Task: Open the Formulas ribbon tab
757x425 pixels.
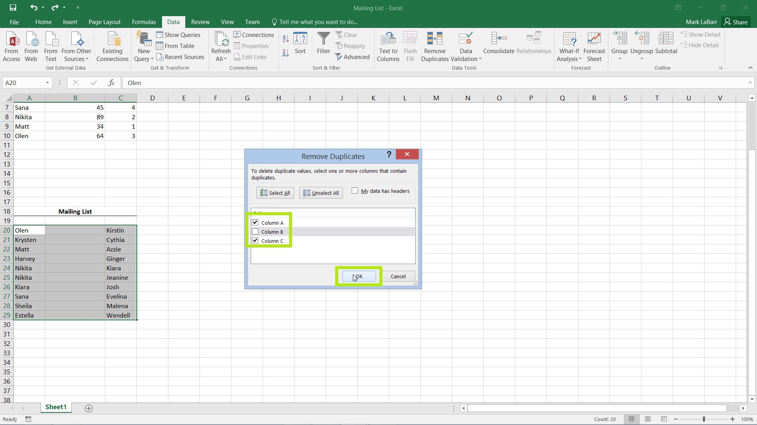Action: click(x=144, y=22)
